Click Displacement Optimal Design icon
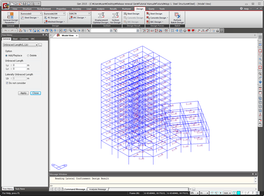Viewport: 264px width, 196px height. [x=101, y=18]
